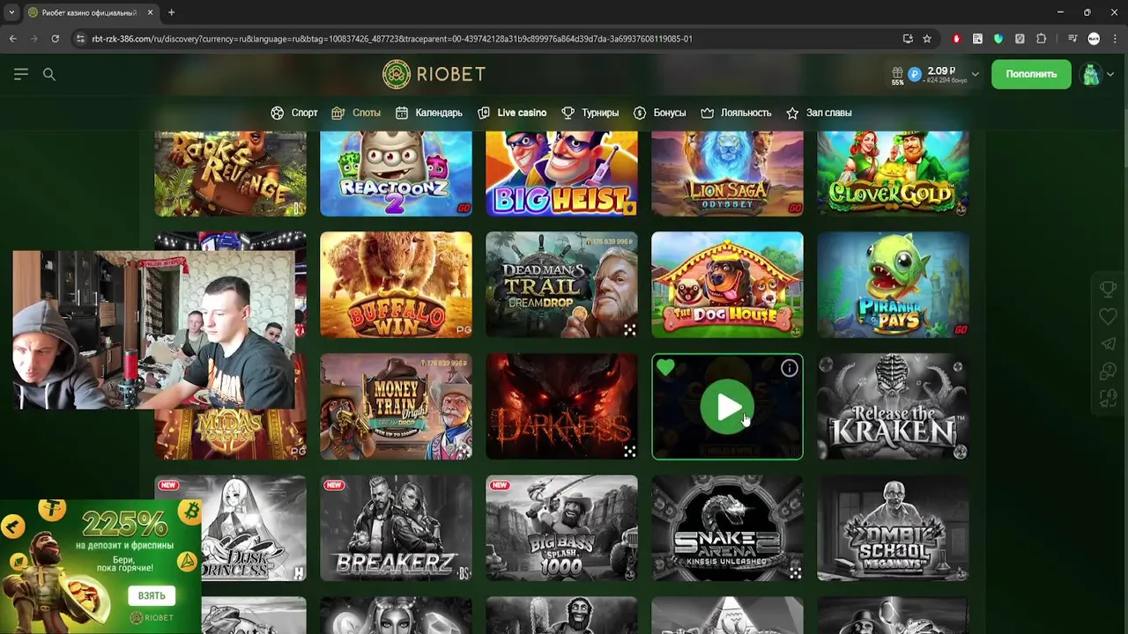
Task: Click the red hand adblock extension icon
Action: click(x=956, y=39)
